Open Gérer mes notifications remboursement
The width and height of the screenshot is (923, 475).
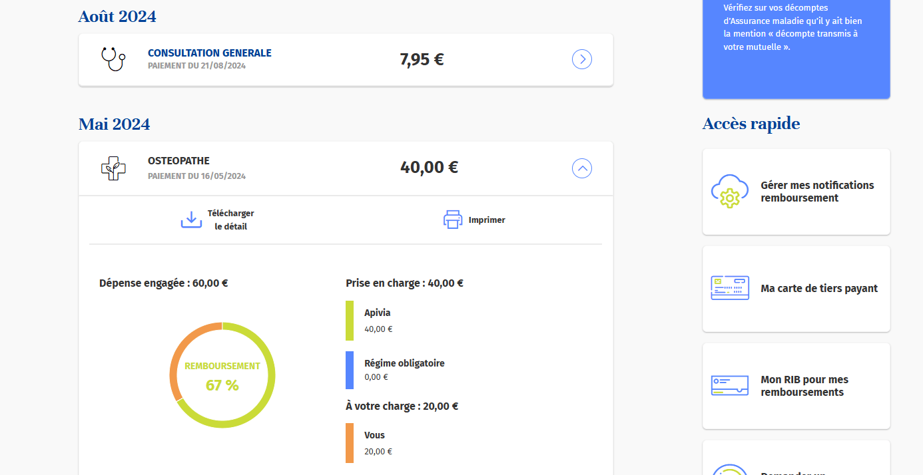coord(796,192)
